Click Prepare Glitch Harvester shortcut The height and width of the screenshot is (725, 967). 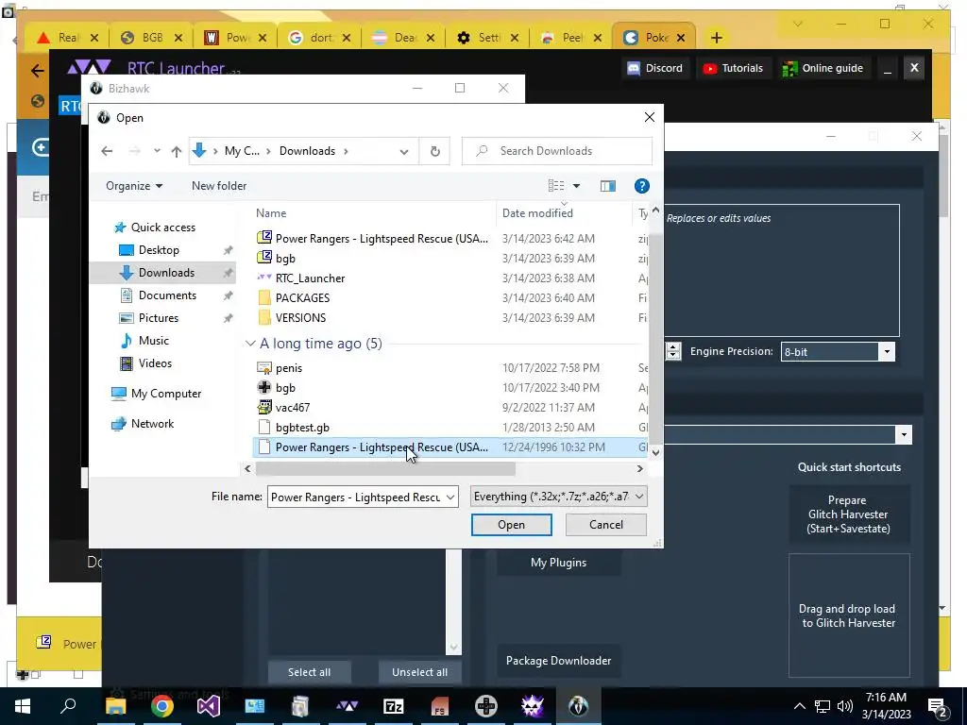point(849,514)
